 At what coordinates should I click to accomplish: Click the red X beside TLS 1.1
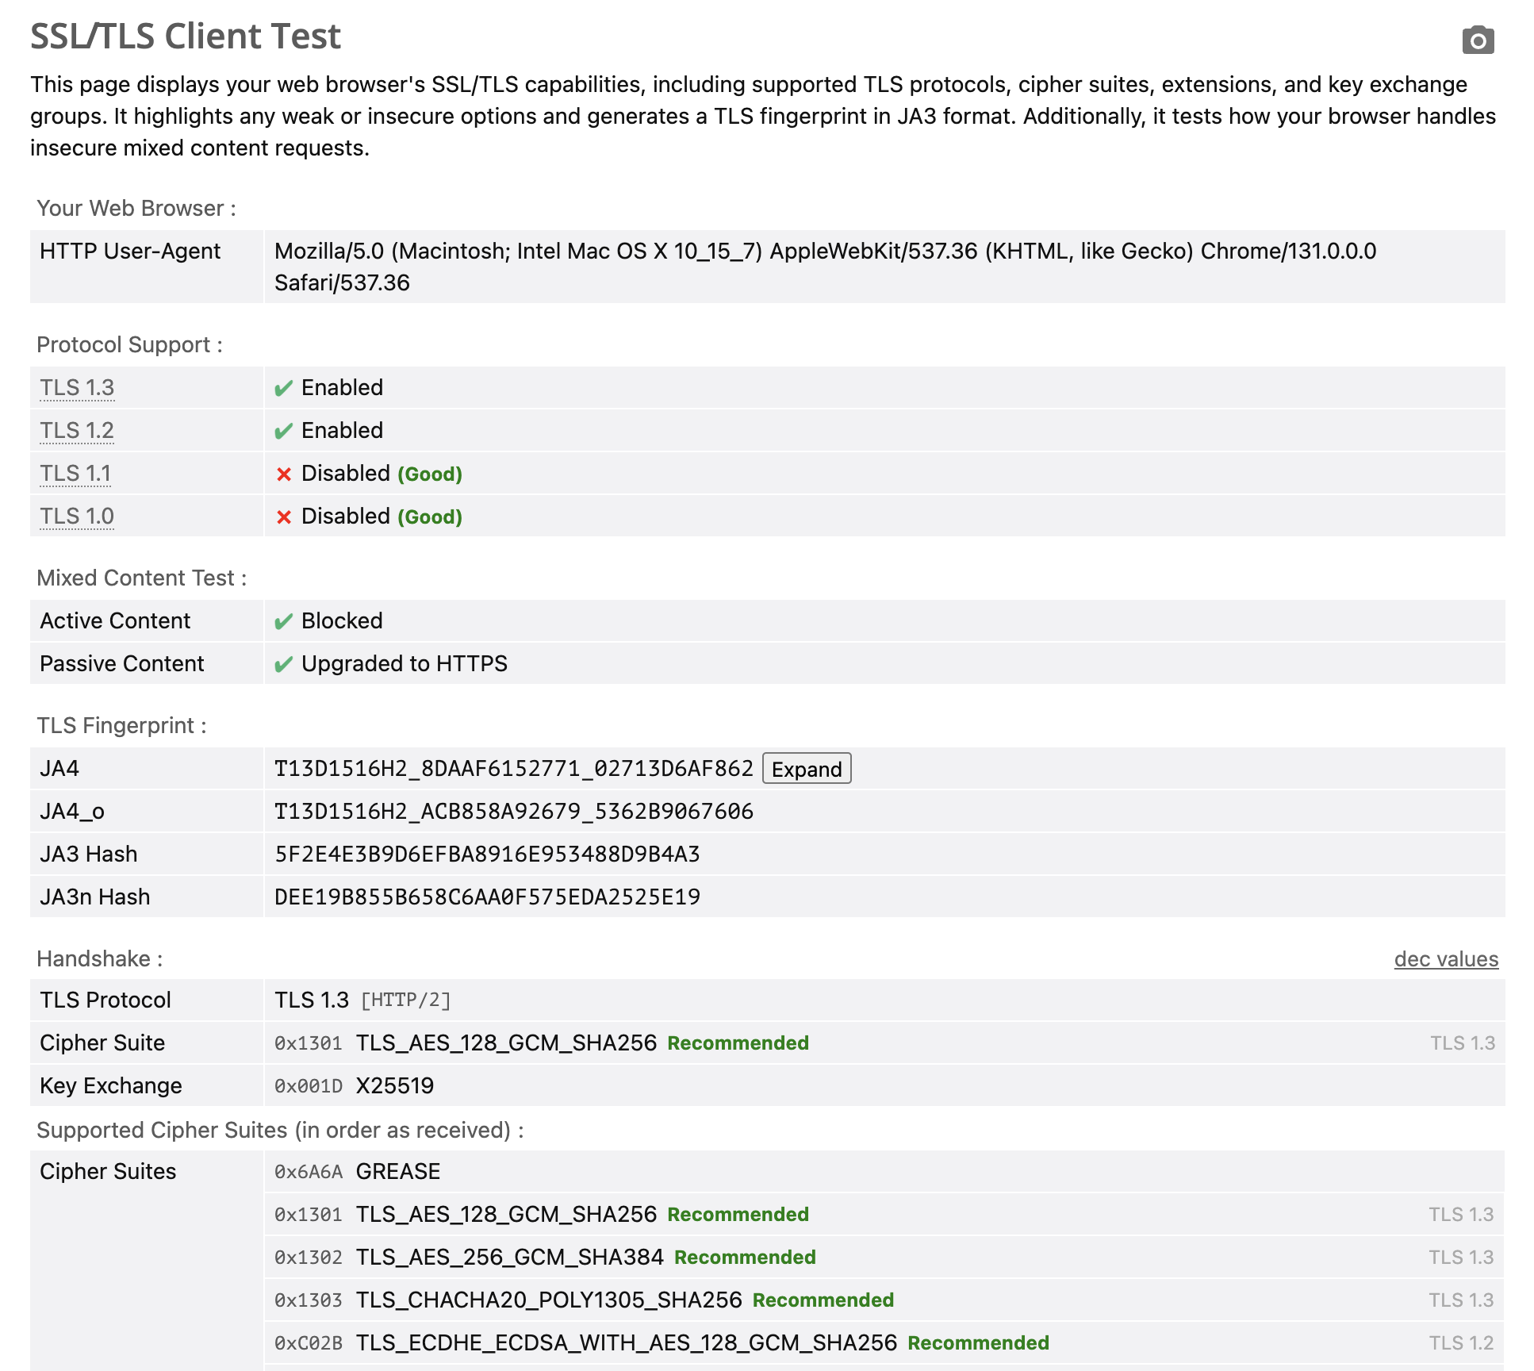tap(283, 474)
